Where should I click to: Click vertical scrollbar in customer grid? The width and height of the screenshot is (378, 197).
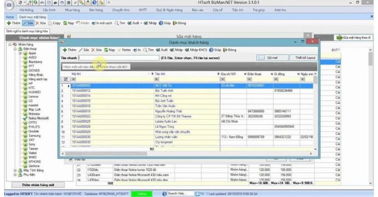point(316,80)
